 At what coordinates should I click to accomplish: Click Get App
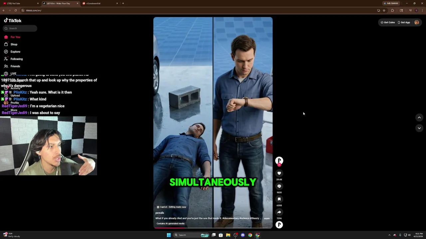click(404, 23)
